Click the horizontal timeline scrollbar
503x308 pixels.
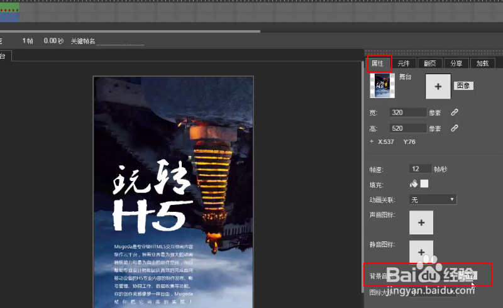point(130,31)
